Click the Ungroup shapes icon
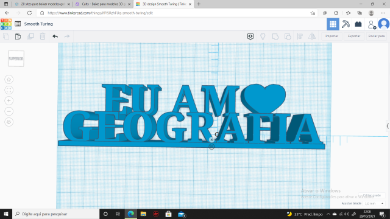Screen dimensions: 390x219 tap(288, 36)
